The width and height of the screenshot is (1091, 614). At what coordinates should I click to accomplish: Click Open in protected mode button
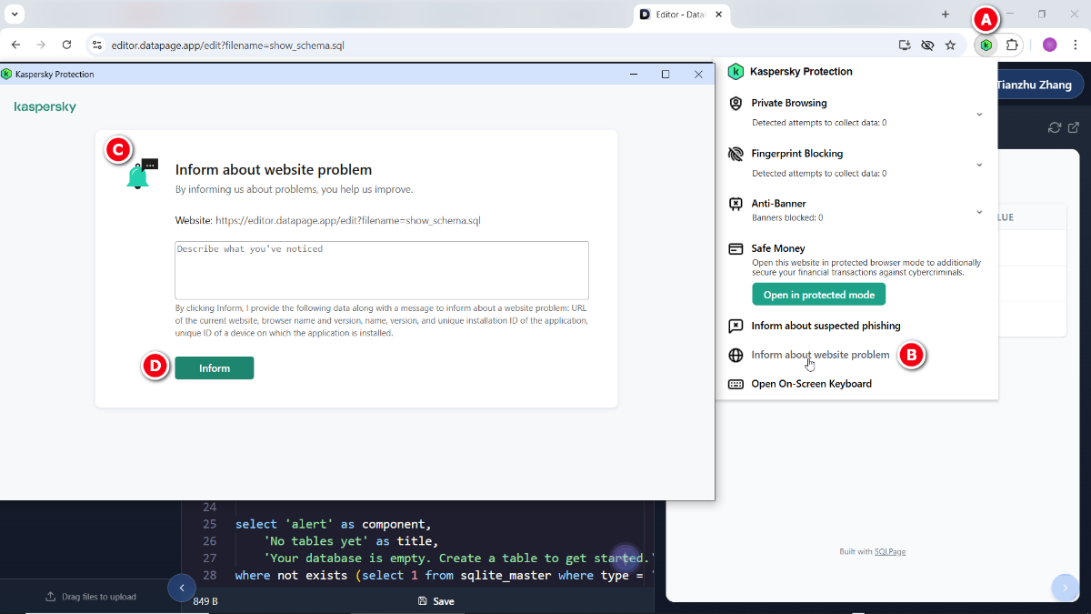point(818,295)
